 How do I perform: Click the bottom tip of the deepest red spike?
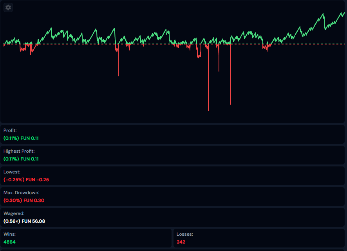point(208,110)
